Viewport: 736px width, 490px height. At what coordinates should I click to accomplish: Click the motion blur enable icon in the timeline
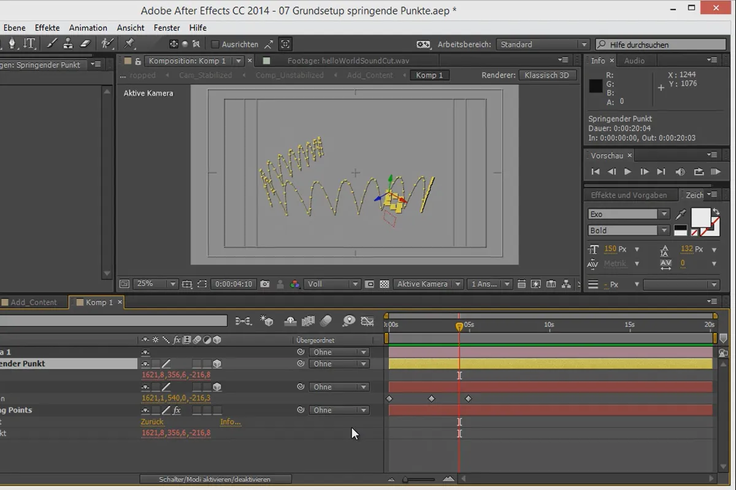pyautogui.click(x=326, y=321)
